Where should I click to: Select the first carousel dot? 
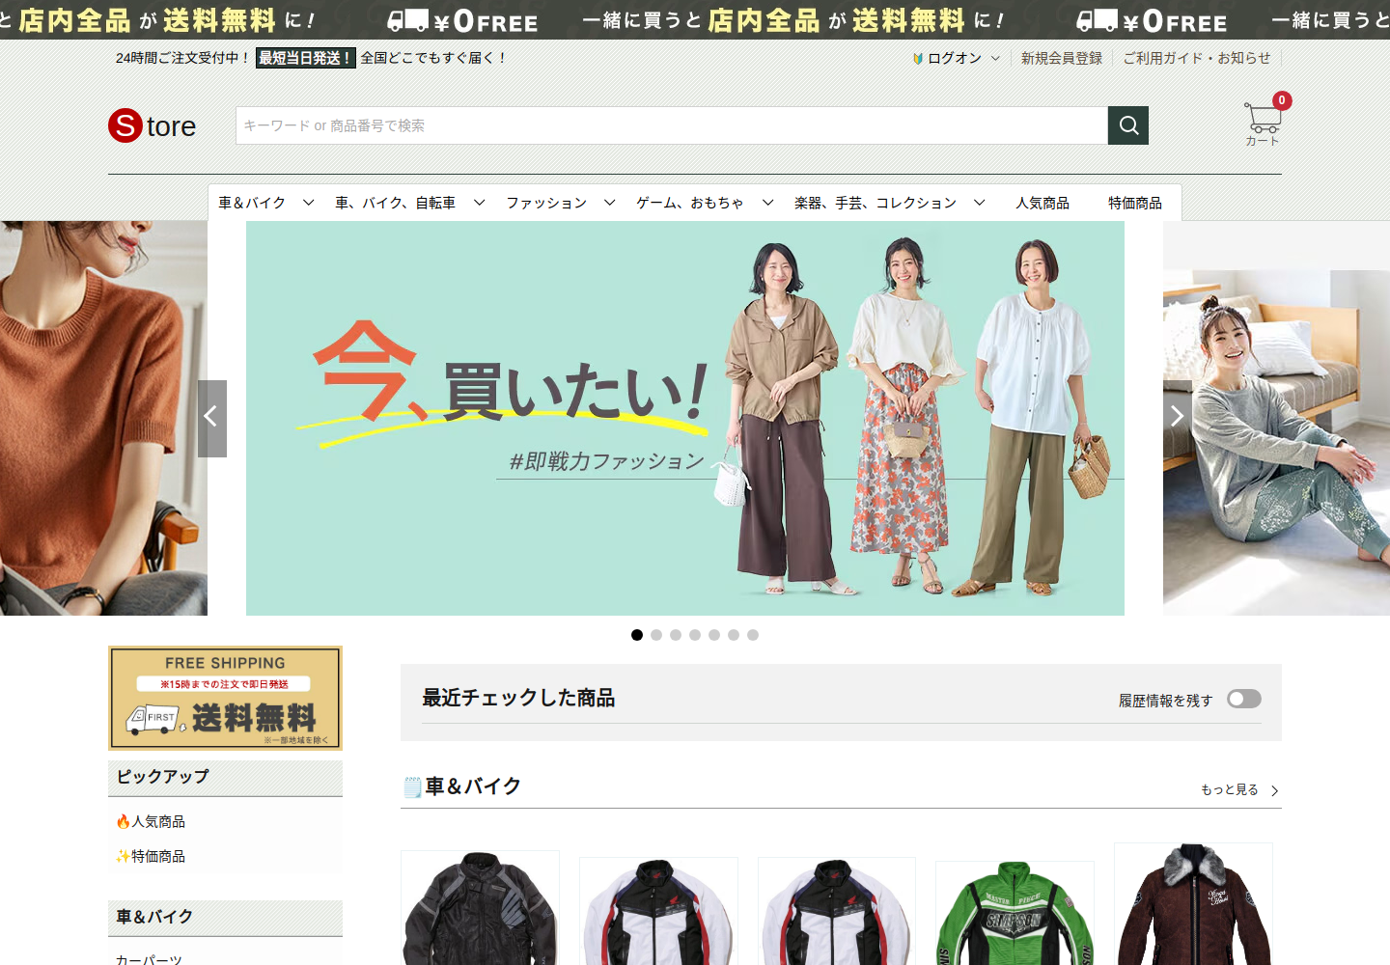pyautogui.click(x=637, y=635)
